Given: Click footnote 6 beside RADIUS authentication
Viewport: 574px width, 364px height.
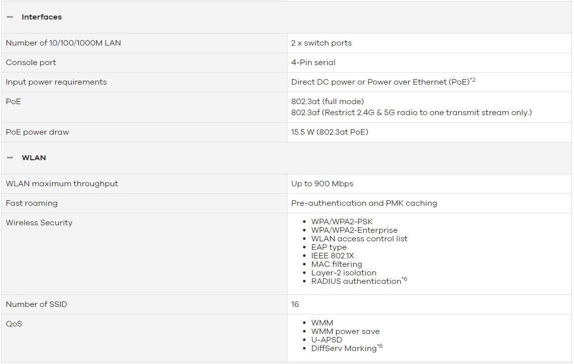Looking at the screenshot, I should 405,279.
